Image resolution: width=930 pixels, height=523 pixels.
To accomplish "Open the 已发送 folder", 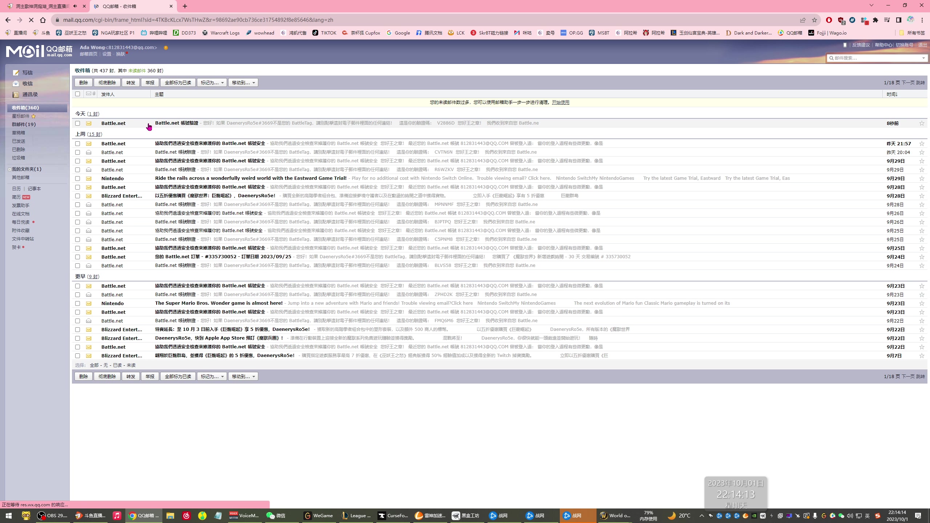I will pyautogui.click(x=19, y=141).
